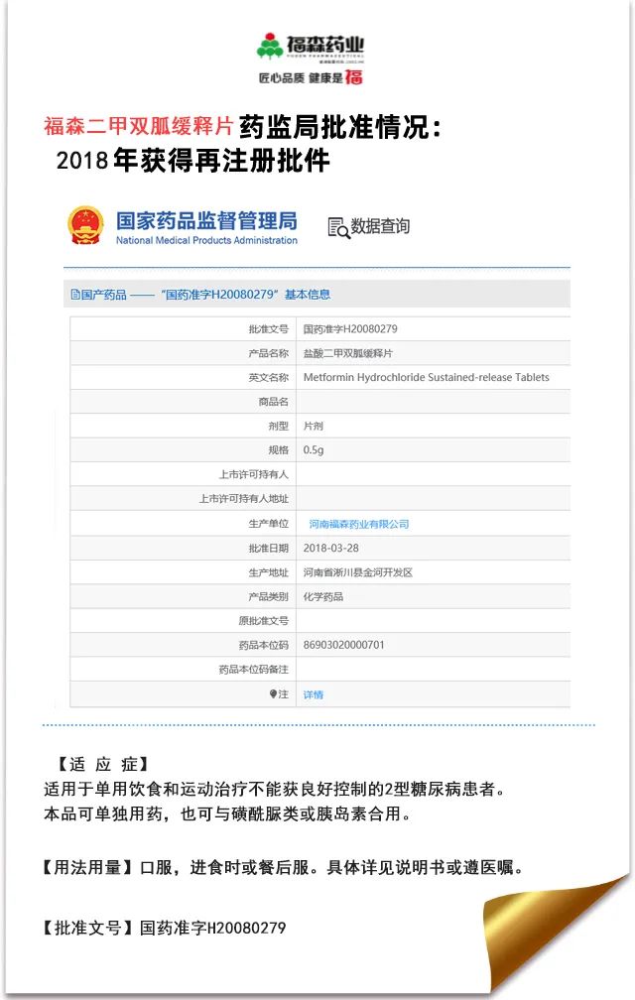Click the 英文名称 row label
Screen dimensions: 635x1000
tap(269, 378)
